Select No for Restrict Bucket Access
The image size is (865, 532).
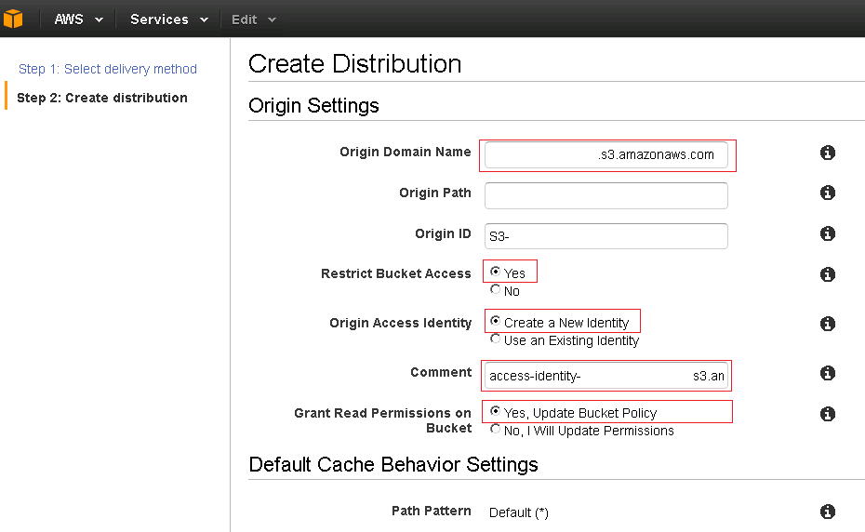click(496, 290)
